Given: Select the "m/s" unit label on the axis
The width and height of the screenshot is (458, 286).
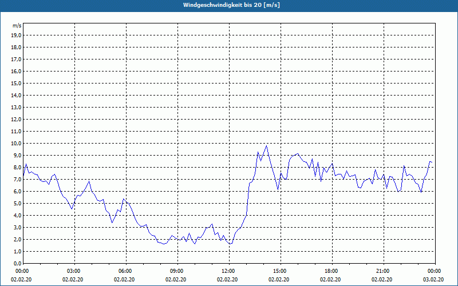Looking at the screenshot, I should pyautogui.click(x=17, y=26).
